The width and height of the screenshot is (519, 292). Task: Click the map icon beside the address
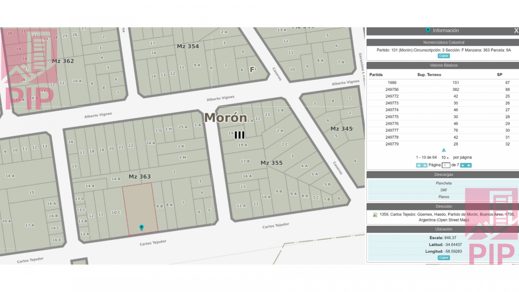point(375,215)
